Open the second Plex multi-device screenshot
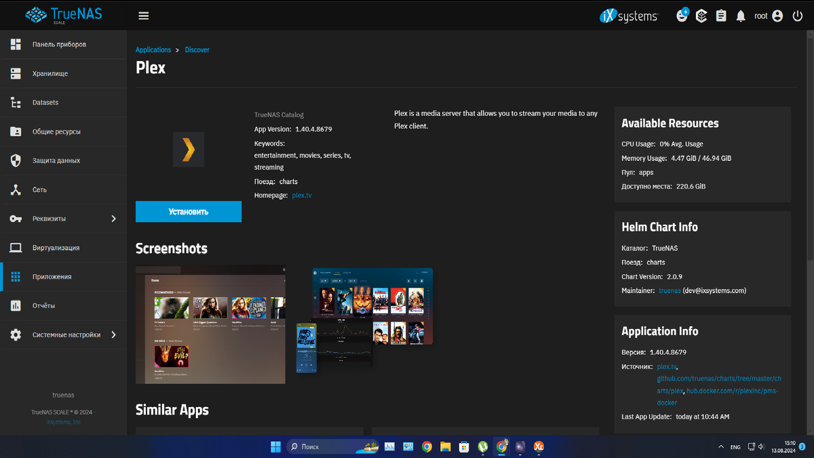 364,320
